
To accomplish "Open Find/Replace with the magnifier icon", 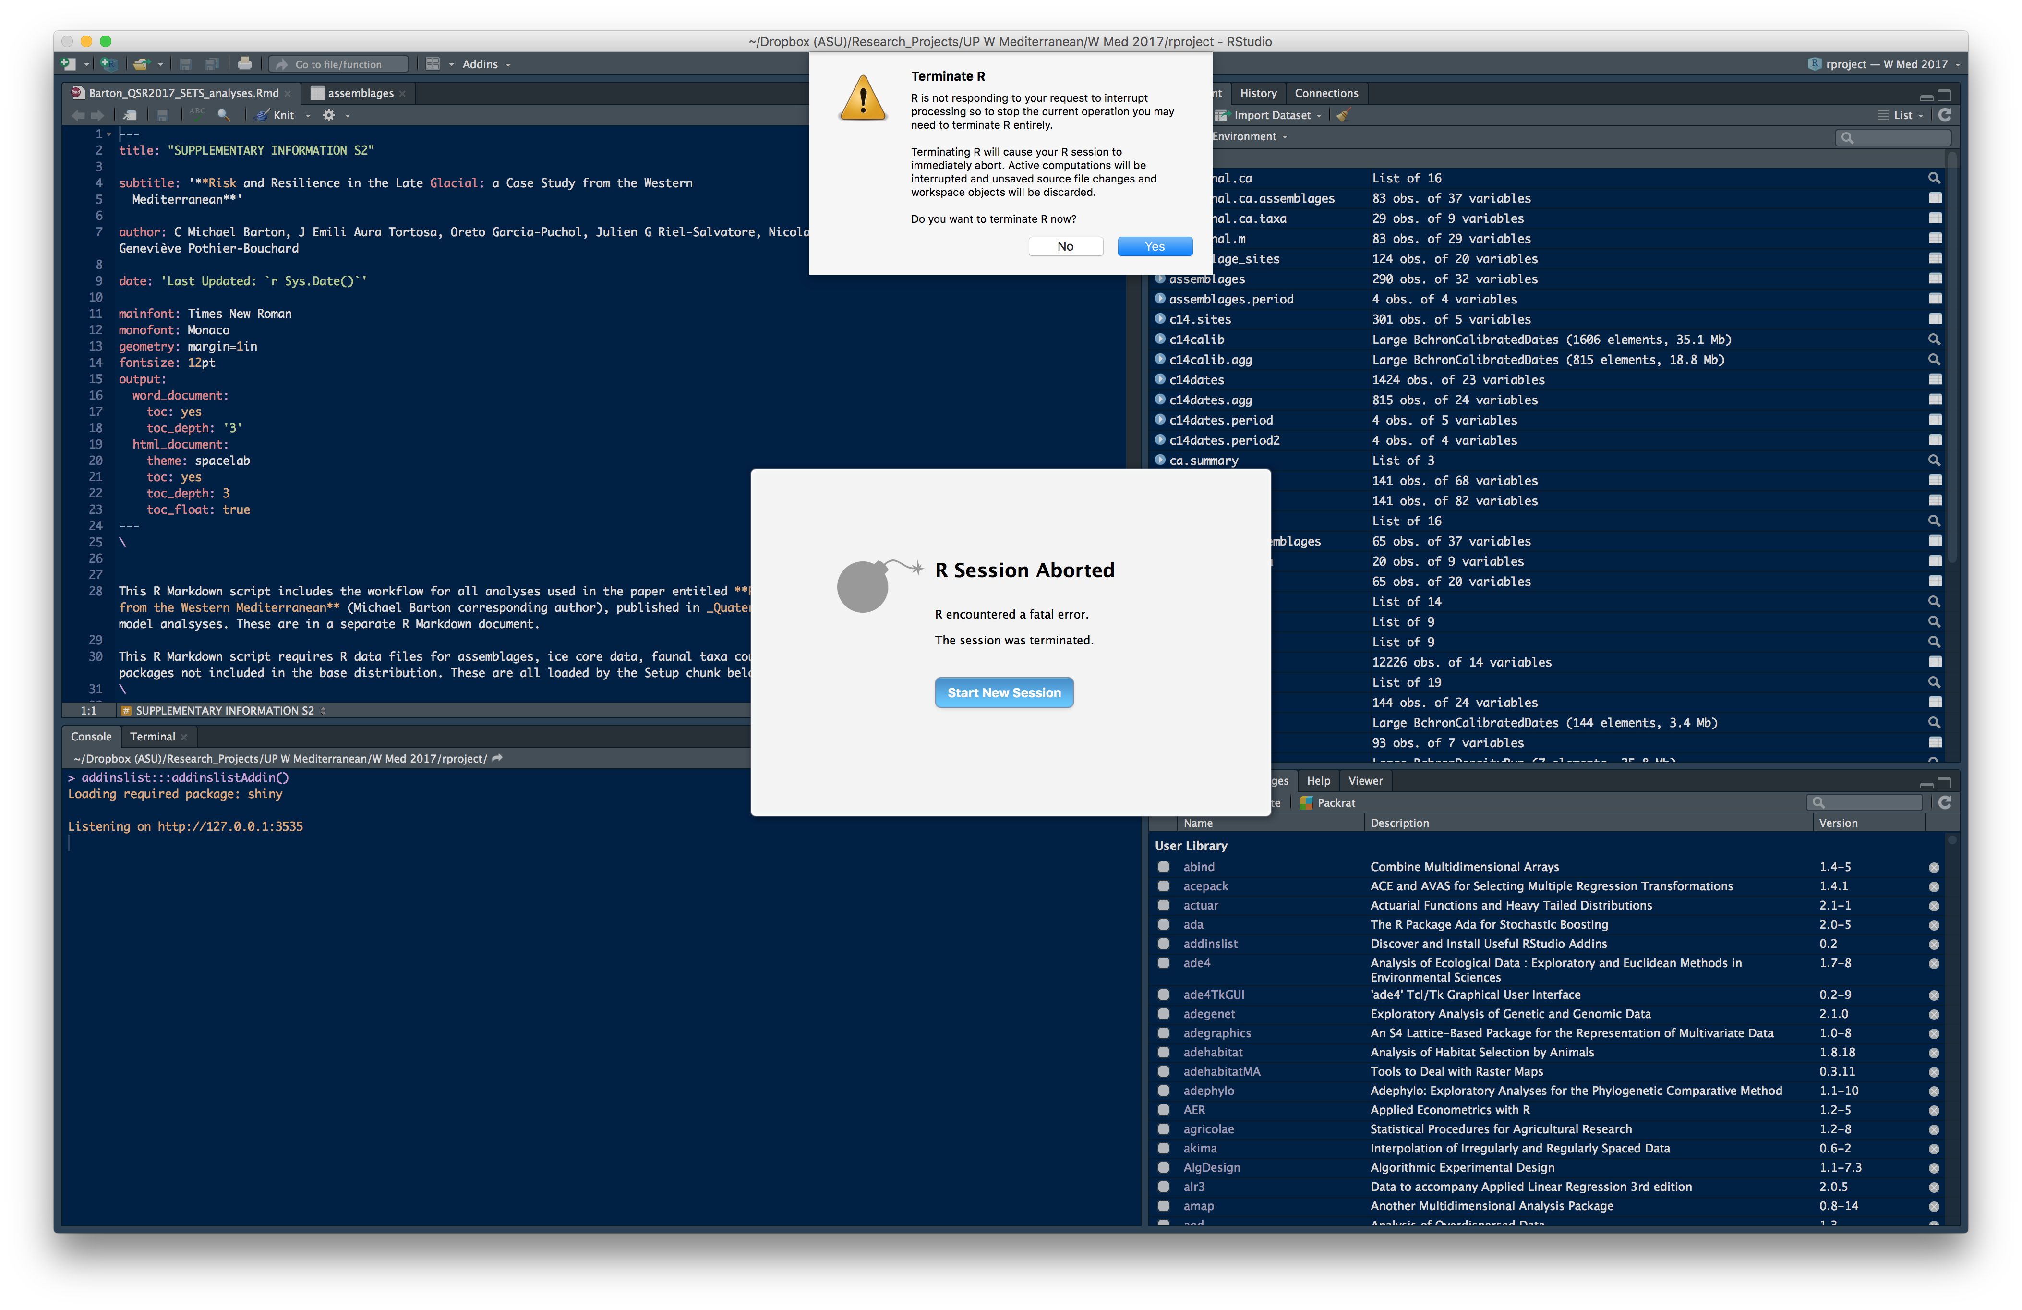I will (223, 115).
